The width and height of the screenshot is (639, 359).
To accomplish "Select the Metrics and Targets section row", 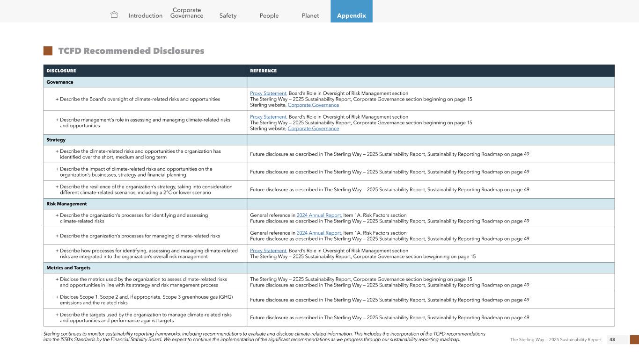I will 62,268.
